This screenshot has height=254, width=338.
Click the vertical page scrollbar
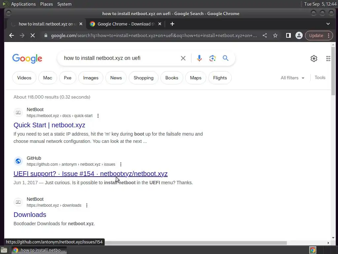click(x=333, y=71)
